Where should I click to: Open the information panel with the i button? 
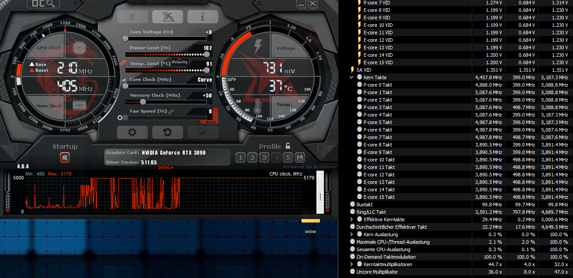click(202, 17)
